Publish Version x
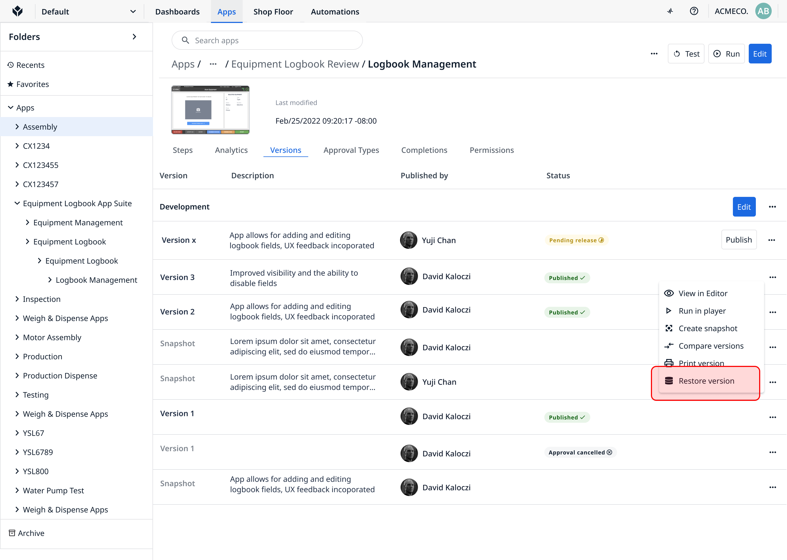Screen dimensions: 787x560 pos(739,240)
